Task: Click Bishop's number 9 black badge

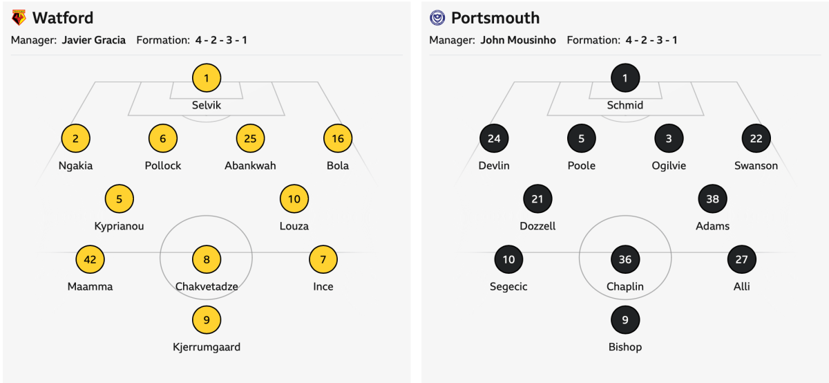Action: click(x=625, y=320)
